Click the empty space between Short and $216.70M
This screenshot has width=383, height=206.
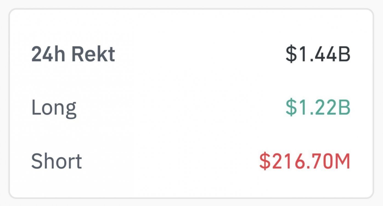[x=170, y=161]
